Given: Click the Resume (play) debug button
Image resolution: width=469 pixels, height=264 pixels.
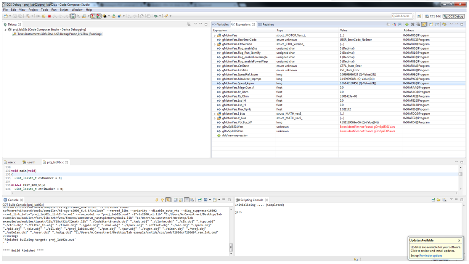Looking at the screenshot, I should 38,16.
